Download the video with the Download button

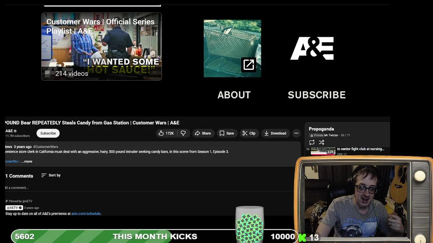coord(275,133)
